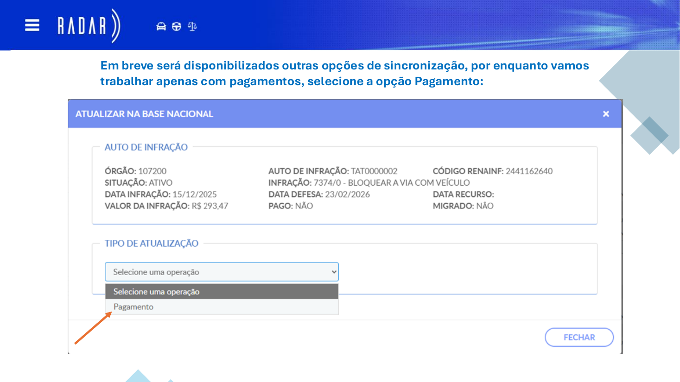Click the DATA RECURSO label
Screen dimensions: 680x382
[x=464, y=194]
